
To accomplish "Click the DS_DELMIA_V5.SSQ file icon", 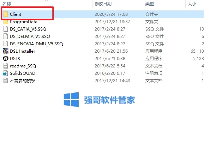I will coord(6,36).
